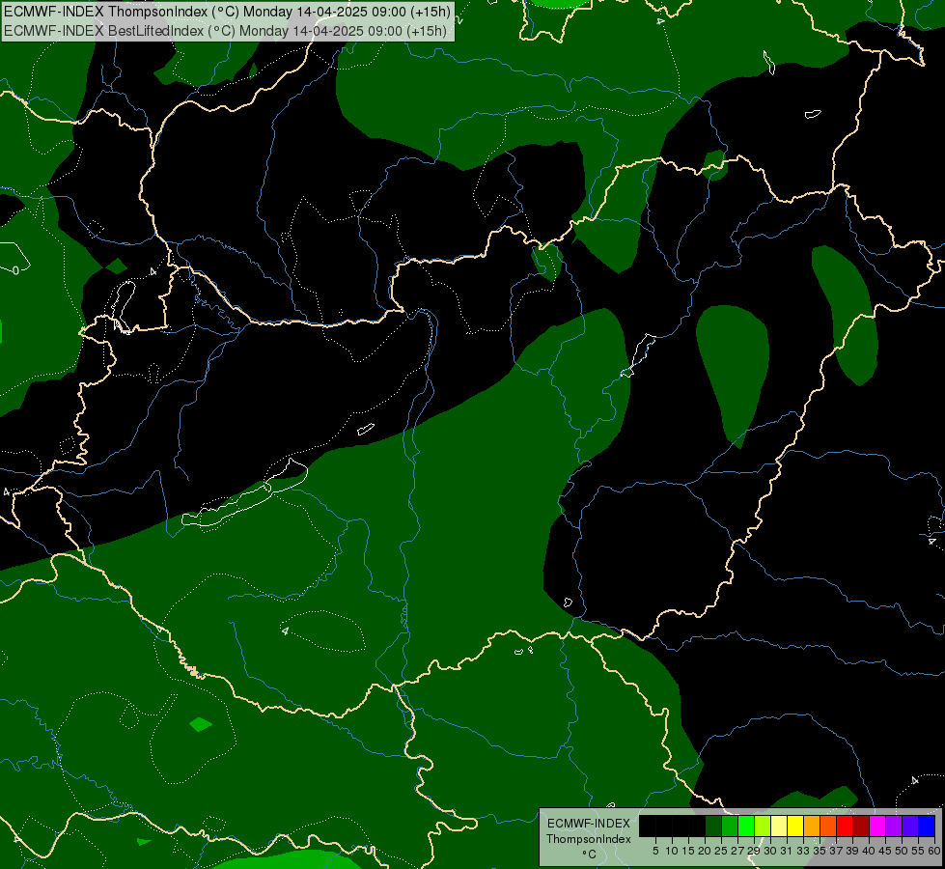
Task: Click the dark green 20–25 legend swatch
Action: click(713, 826)
